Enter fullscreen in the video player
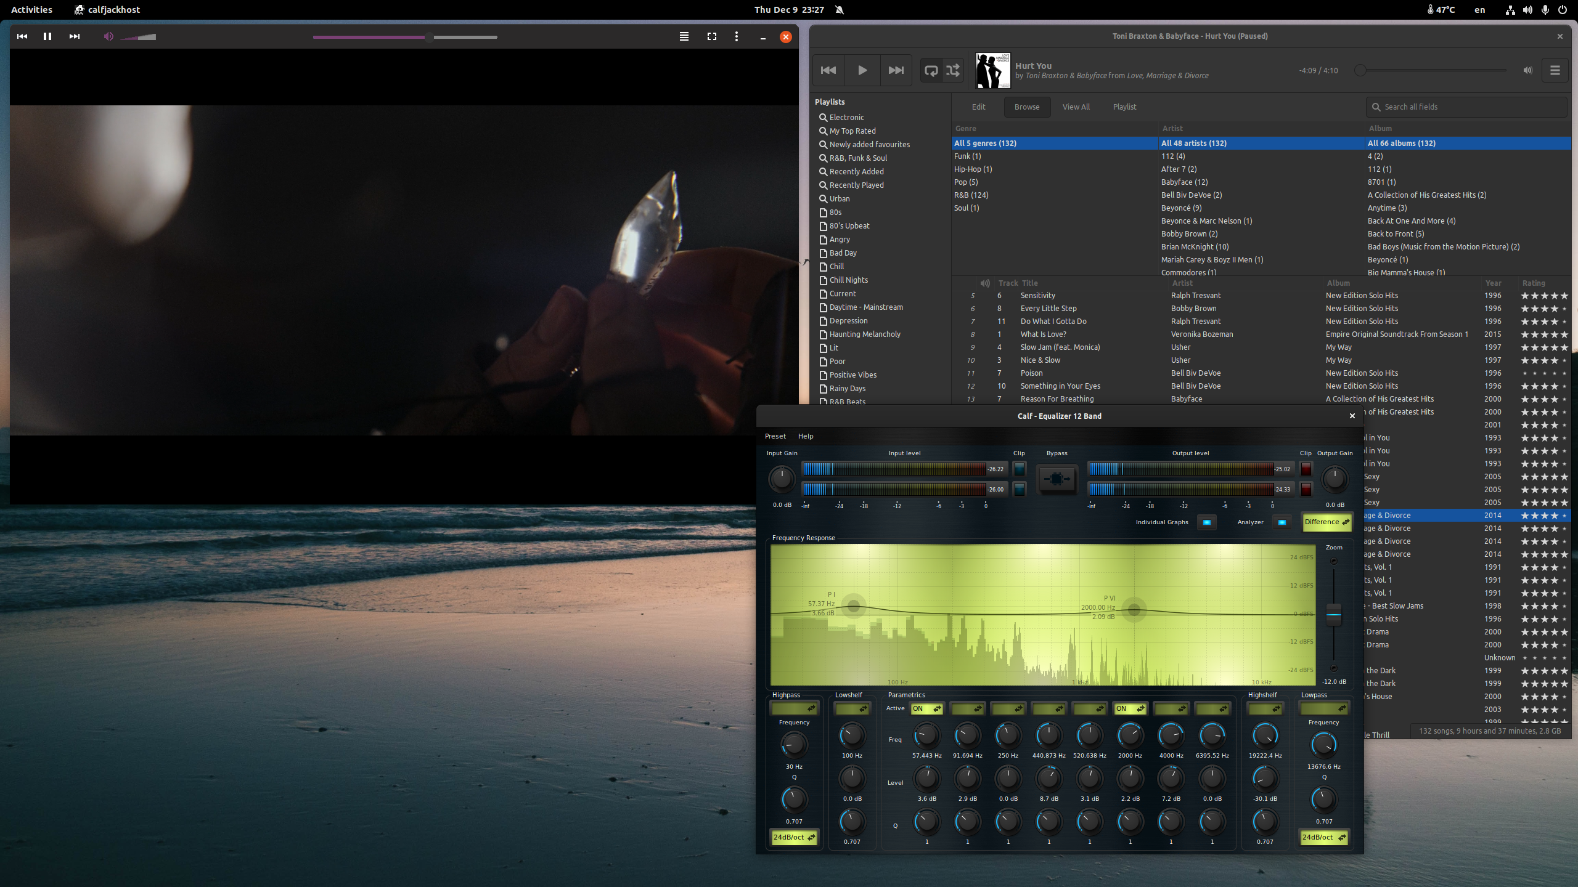The height and width of the screenshot is (887, 1578). (712, 36)
